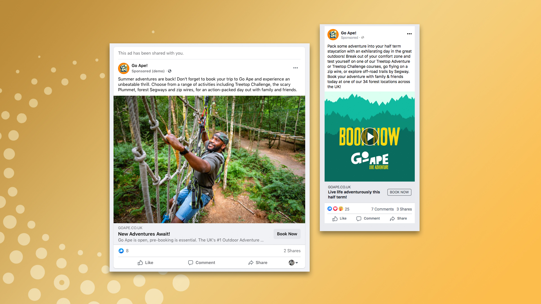Expand the profile selector dropdown next to Share

tap(293, 263)
